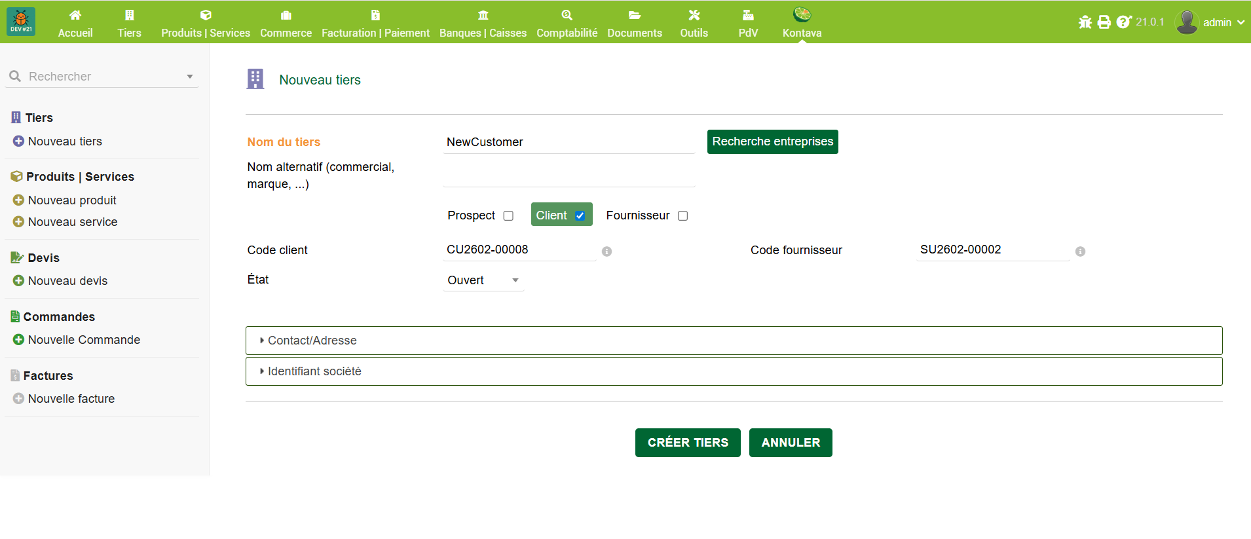Open the Produits | Services sidebar heading

80,177
